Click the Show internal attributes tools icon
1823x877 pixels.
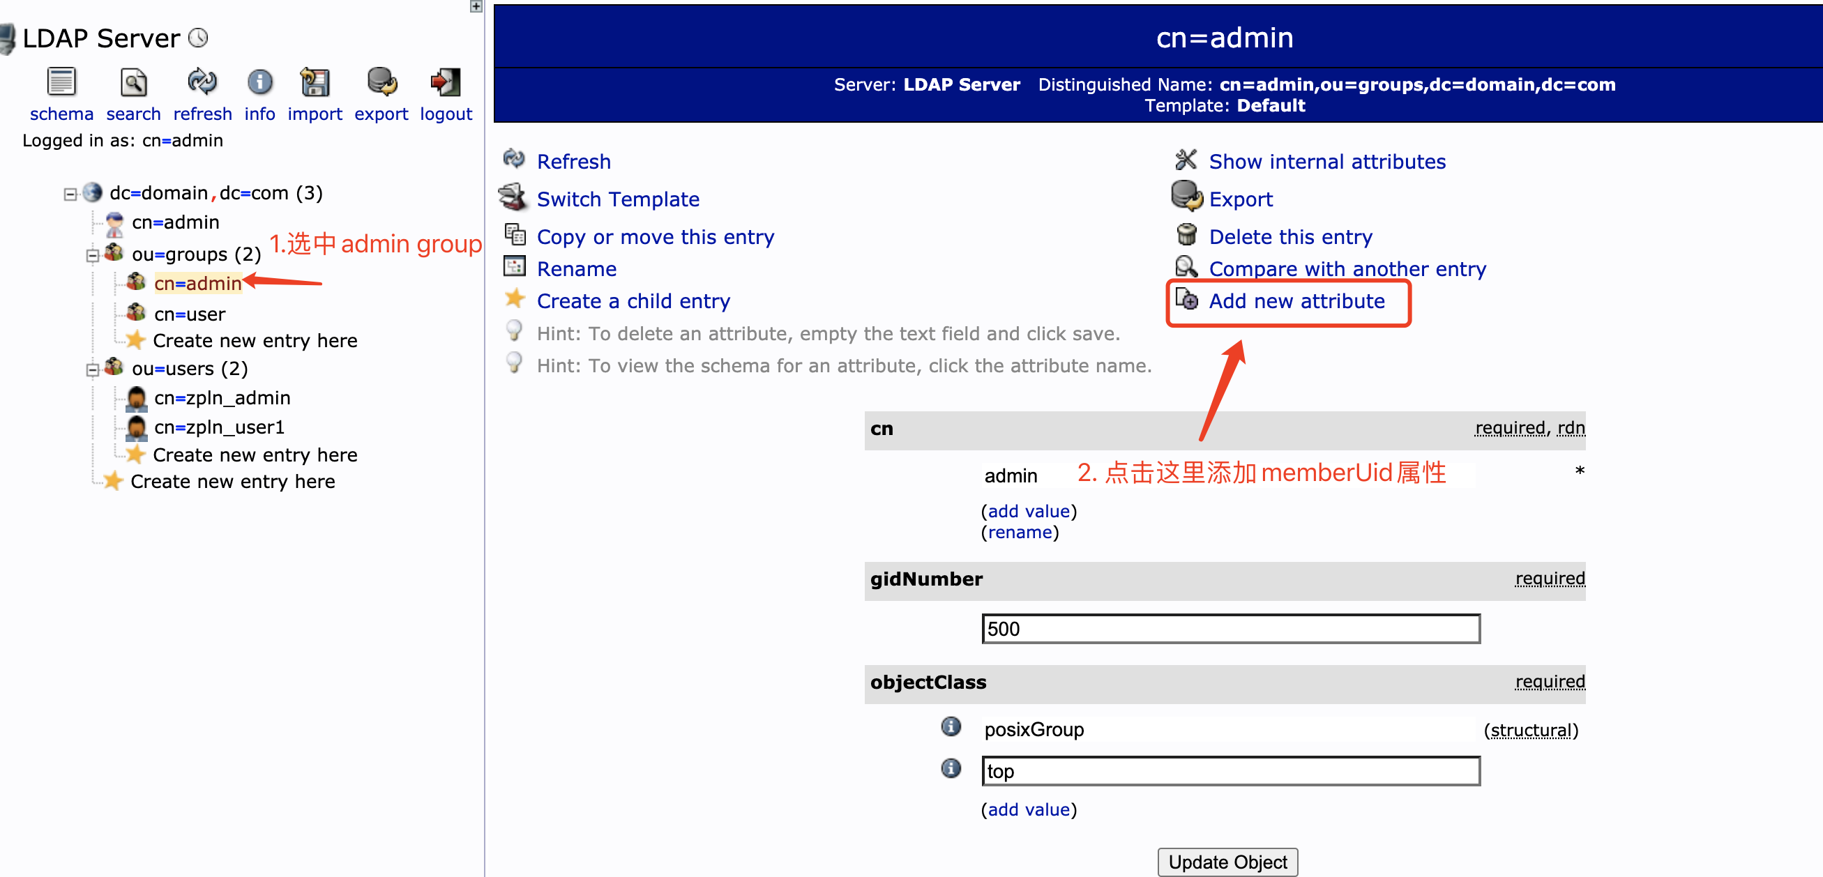(x=1186, y=160)
